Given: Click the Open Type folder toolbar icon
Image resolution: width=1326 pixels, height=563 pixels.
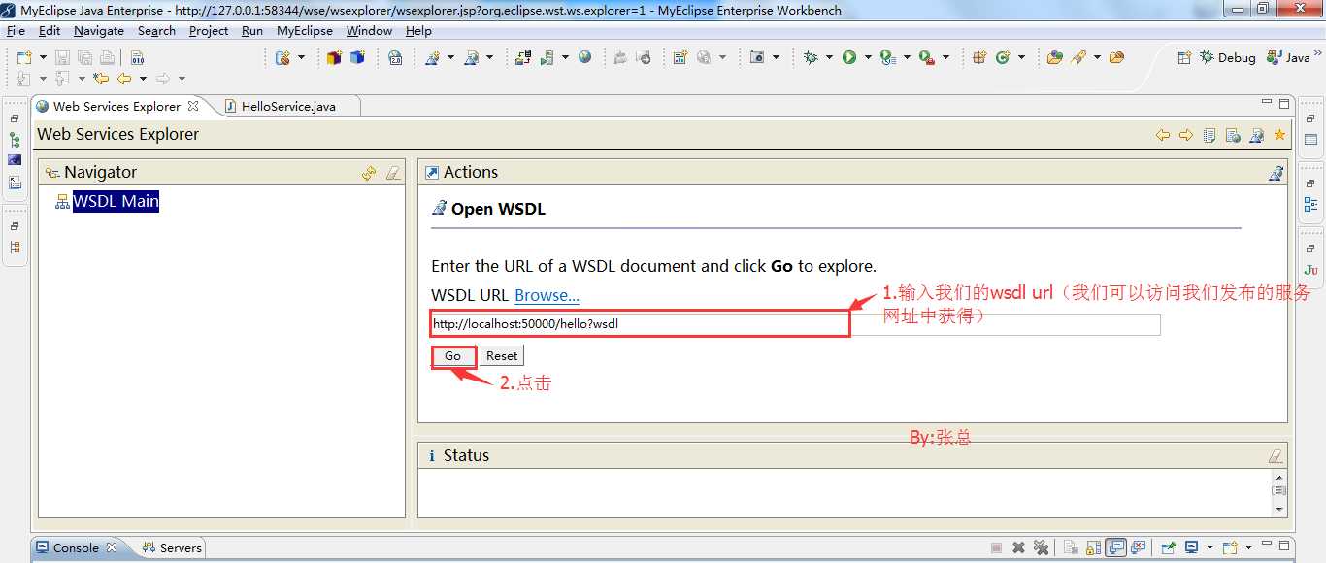Looking at the screenshot, I should 1055,58.
